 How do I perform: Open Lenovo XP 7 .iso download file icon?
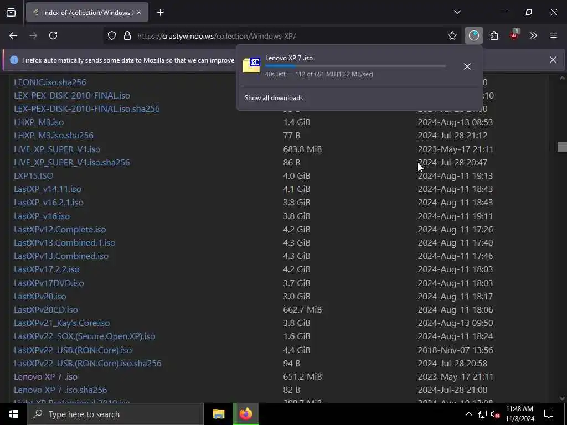click(x=251, y=65)
